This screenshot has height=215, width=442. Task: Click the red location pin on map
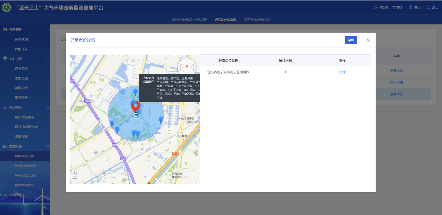(136, 106)
